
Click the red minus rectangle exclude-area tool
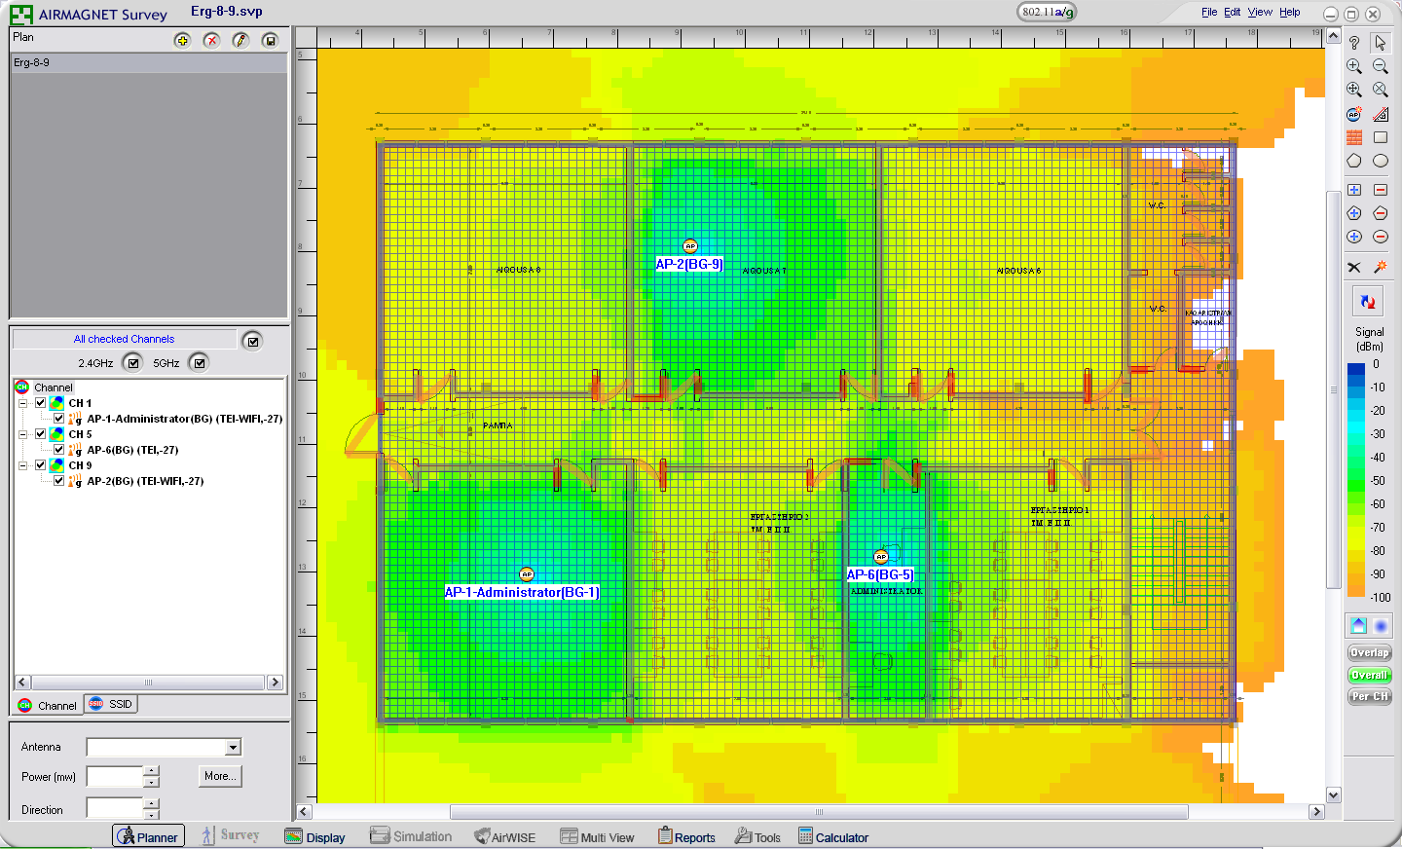1381,190
